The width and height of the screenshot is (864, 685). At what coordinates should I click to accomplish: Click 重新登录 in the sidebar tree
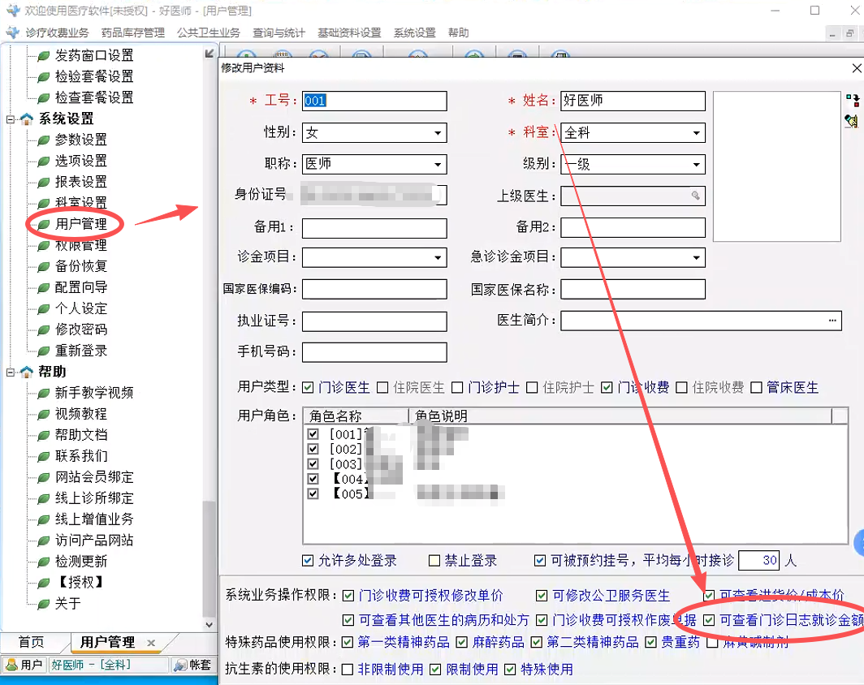click(x=81, y=351)
